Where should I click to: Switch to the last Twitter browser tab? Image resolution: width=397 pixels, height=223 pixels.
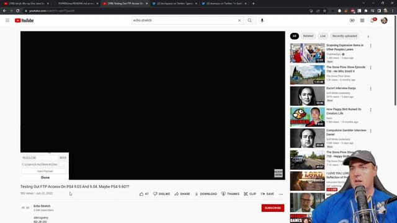coord(224,4)
